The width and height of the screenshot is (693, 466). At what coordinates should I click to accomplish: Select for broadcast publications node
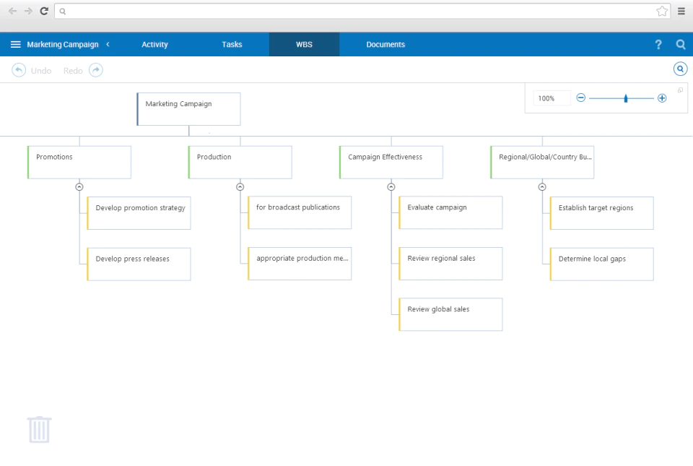point(300,212)
